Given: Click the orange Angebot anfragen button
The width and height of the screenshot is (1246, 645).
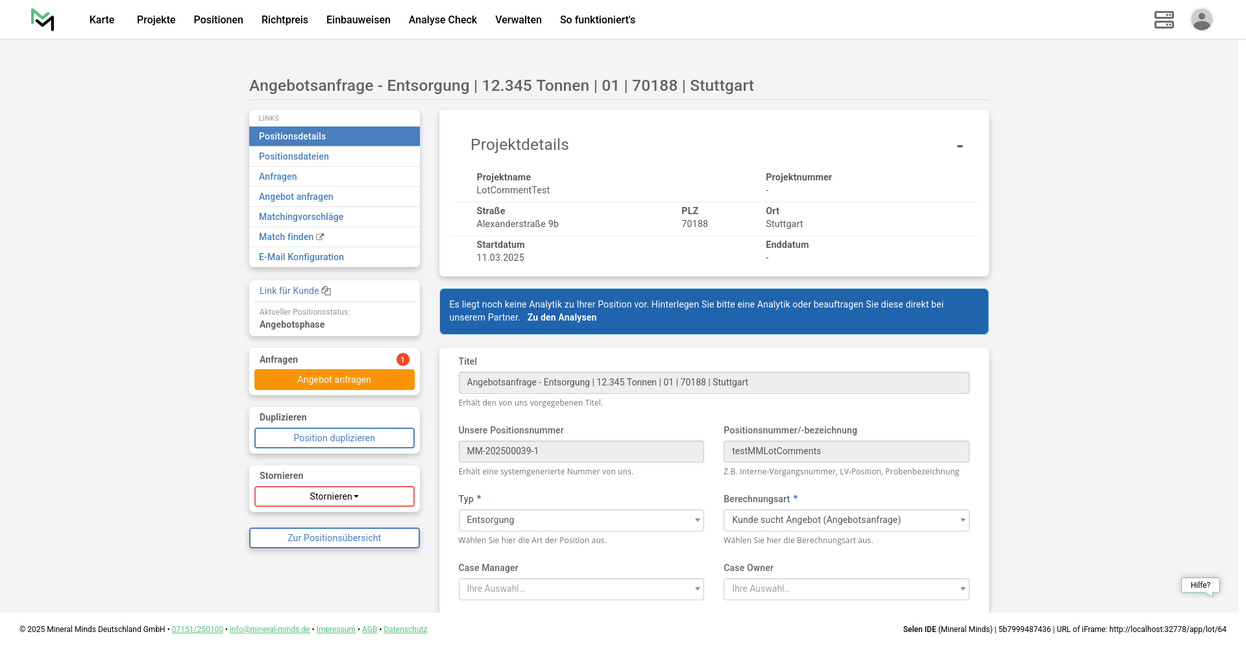Looking at the screenshot, I should pos(334,380).
